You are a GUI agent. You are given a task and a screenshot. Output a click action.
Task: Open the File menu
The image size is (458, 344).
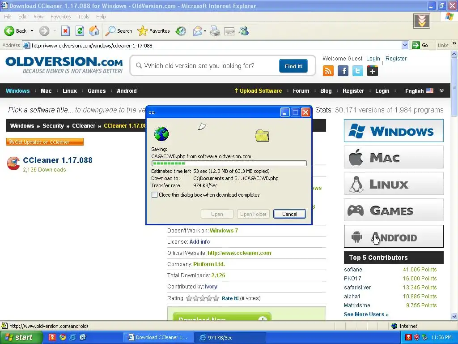(8, 17)
